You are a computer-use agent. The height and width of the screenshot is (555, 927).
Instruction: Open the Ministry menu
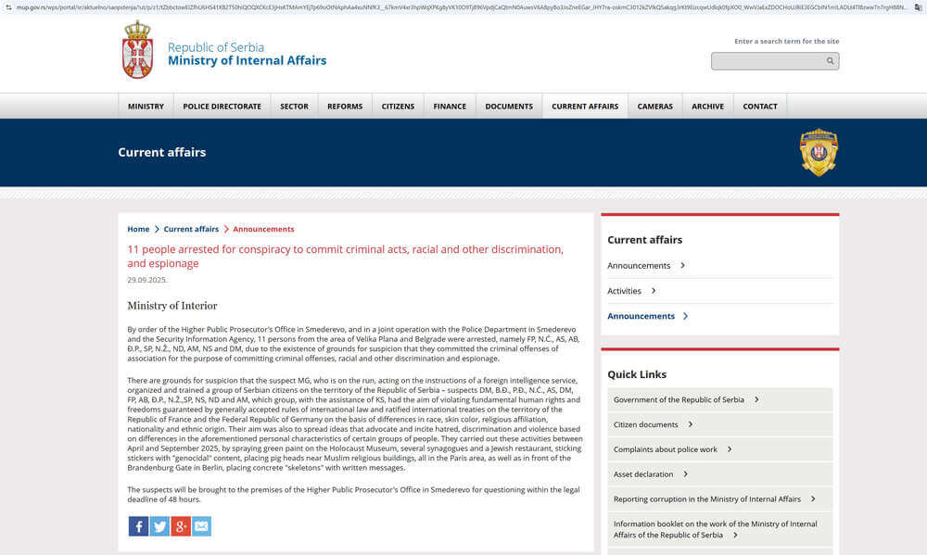pyautogui.click(x=146, y=107)
